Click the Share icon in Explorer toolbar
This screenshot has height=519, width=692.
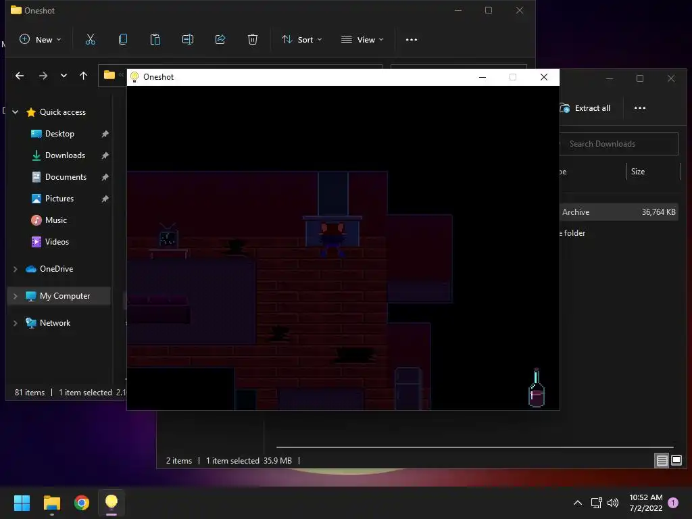220,40
